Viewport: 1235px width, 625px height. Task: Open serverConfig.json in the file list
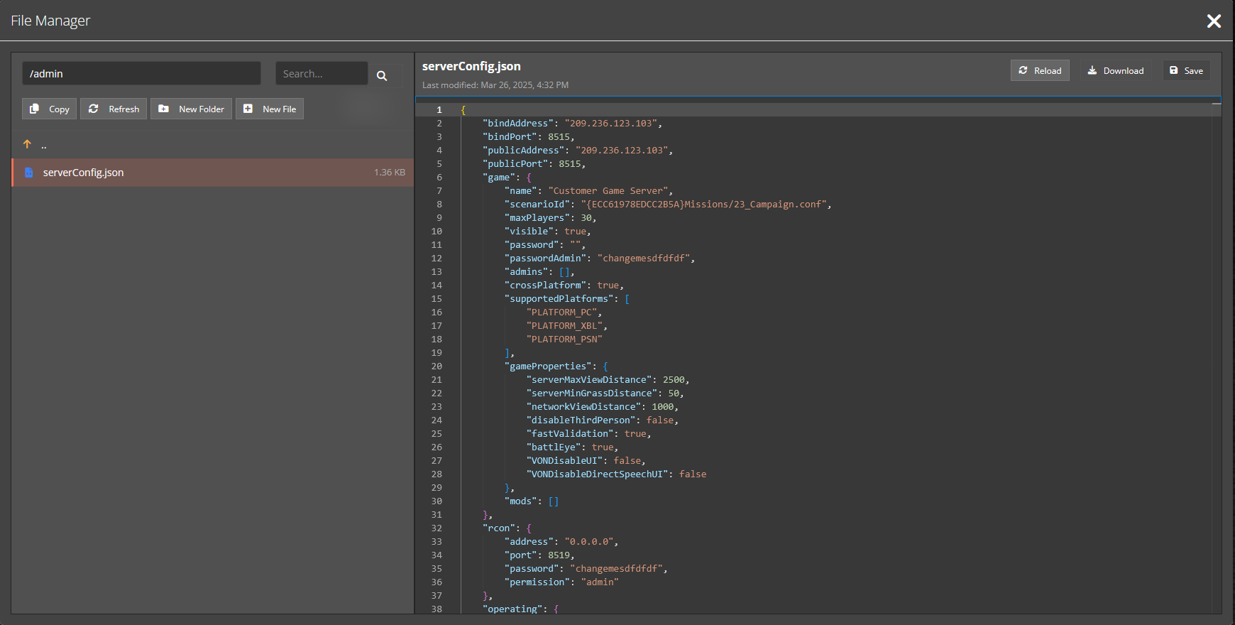click(84, 173)
